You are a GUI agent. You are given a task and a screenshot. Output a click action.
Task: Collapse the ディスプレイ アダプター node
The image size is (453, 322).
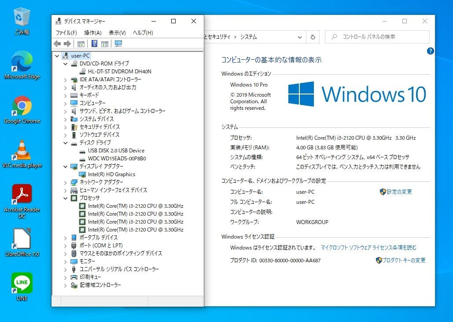pyautogui.click(x=65, y=166)
